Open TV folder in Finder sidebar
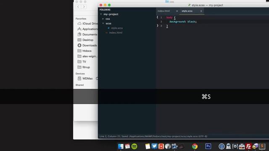This screenshot has height=151, width=269. pos(82,62)
